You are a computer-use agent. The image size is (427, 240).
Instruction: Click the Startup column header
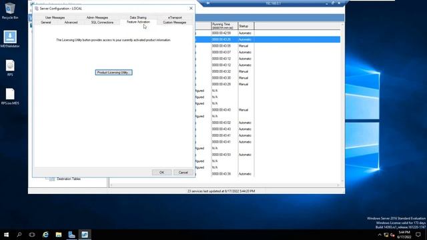tap(246, 26)
